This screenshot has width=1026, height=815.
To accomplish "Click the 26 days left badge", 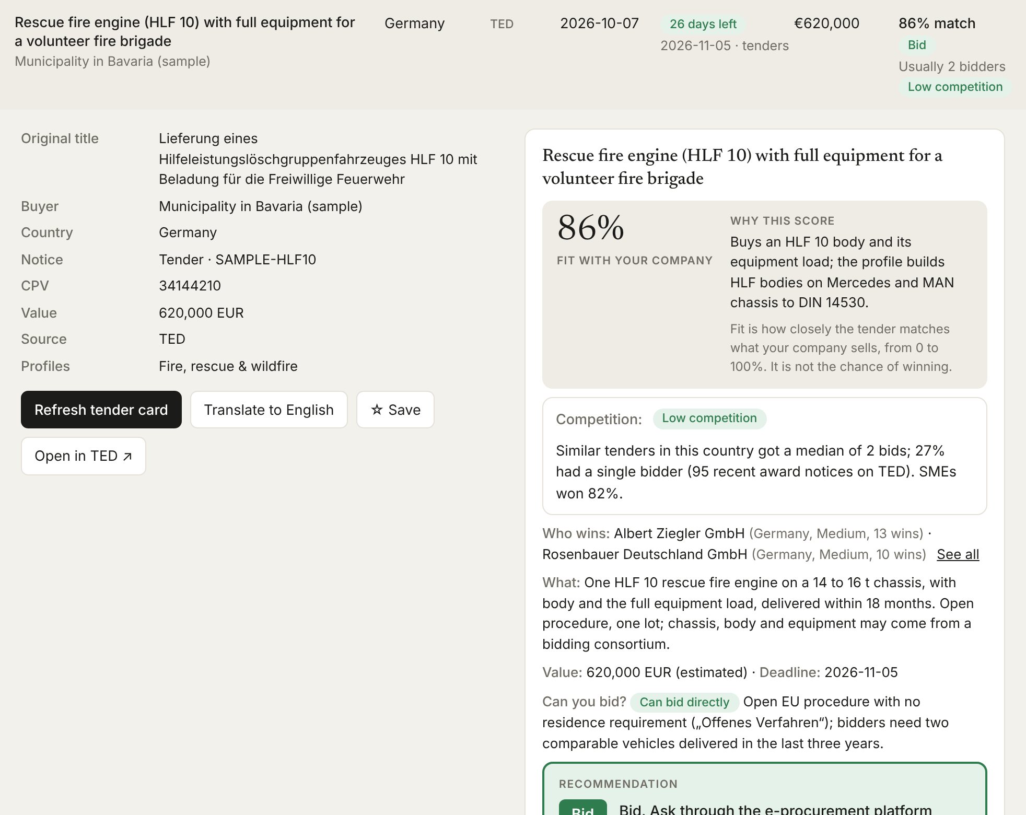I will click(x=703, y=24).
